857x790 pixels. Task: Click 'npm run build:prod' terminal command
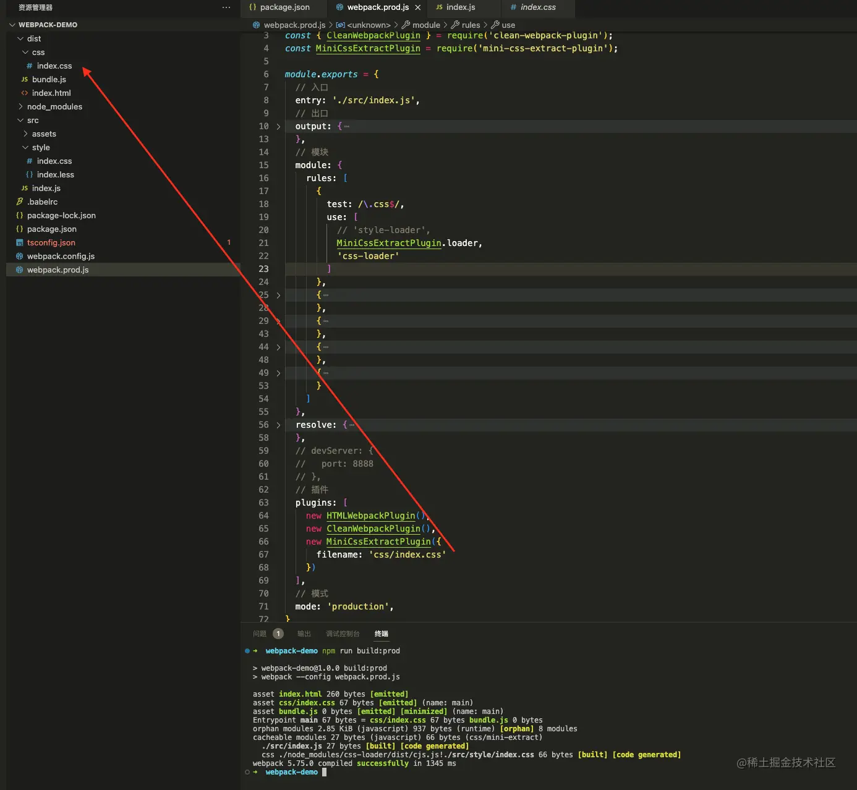[361, 651]
